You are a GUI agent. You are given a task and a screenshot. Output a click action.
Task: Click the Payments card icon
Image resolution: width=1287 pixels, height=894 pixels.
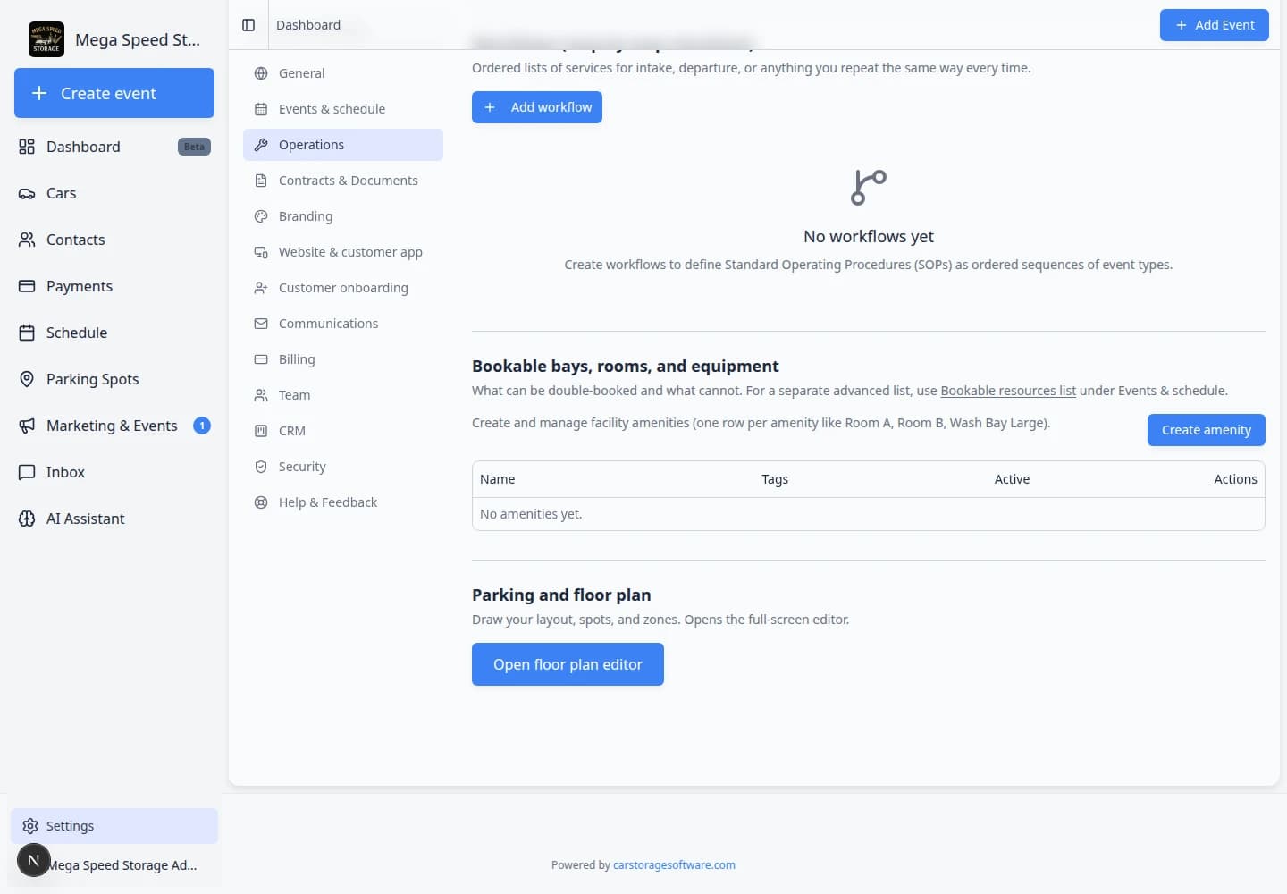(x=27, y=286)
